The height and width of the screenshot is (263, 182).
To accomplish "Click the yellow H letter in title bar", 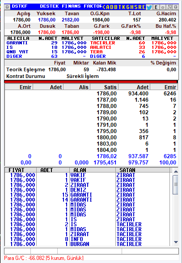I will 132,7.
